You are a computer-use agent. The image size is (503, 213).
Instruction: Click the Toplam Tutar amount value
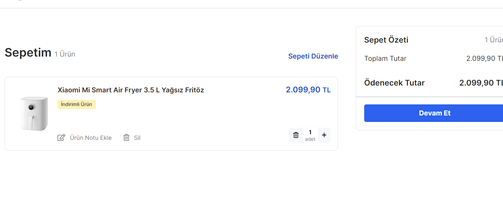(484, 59)
